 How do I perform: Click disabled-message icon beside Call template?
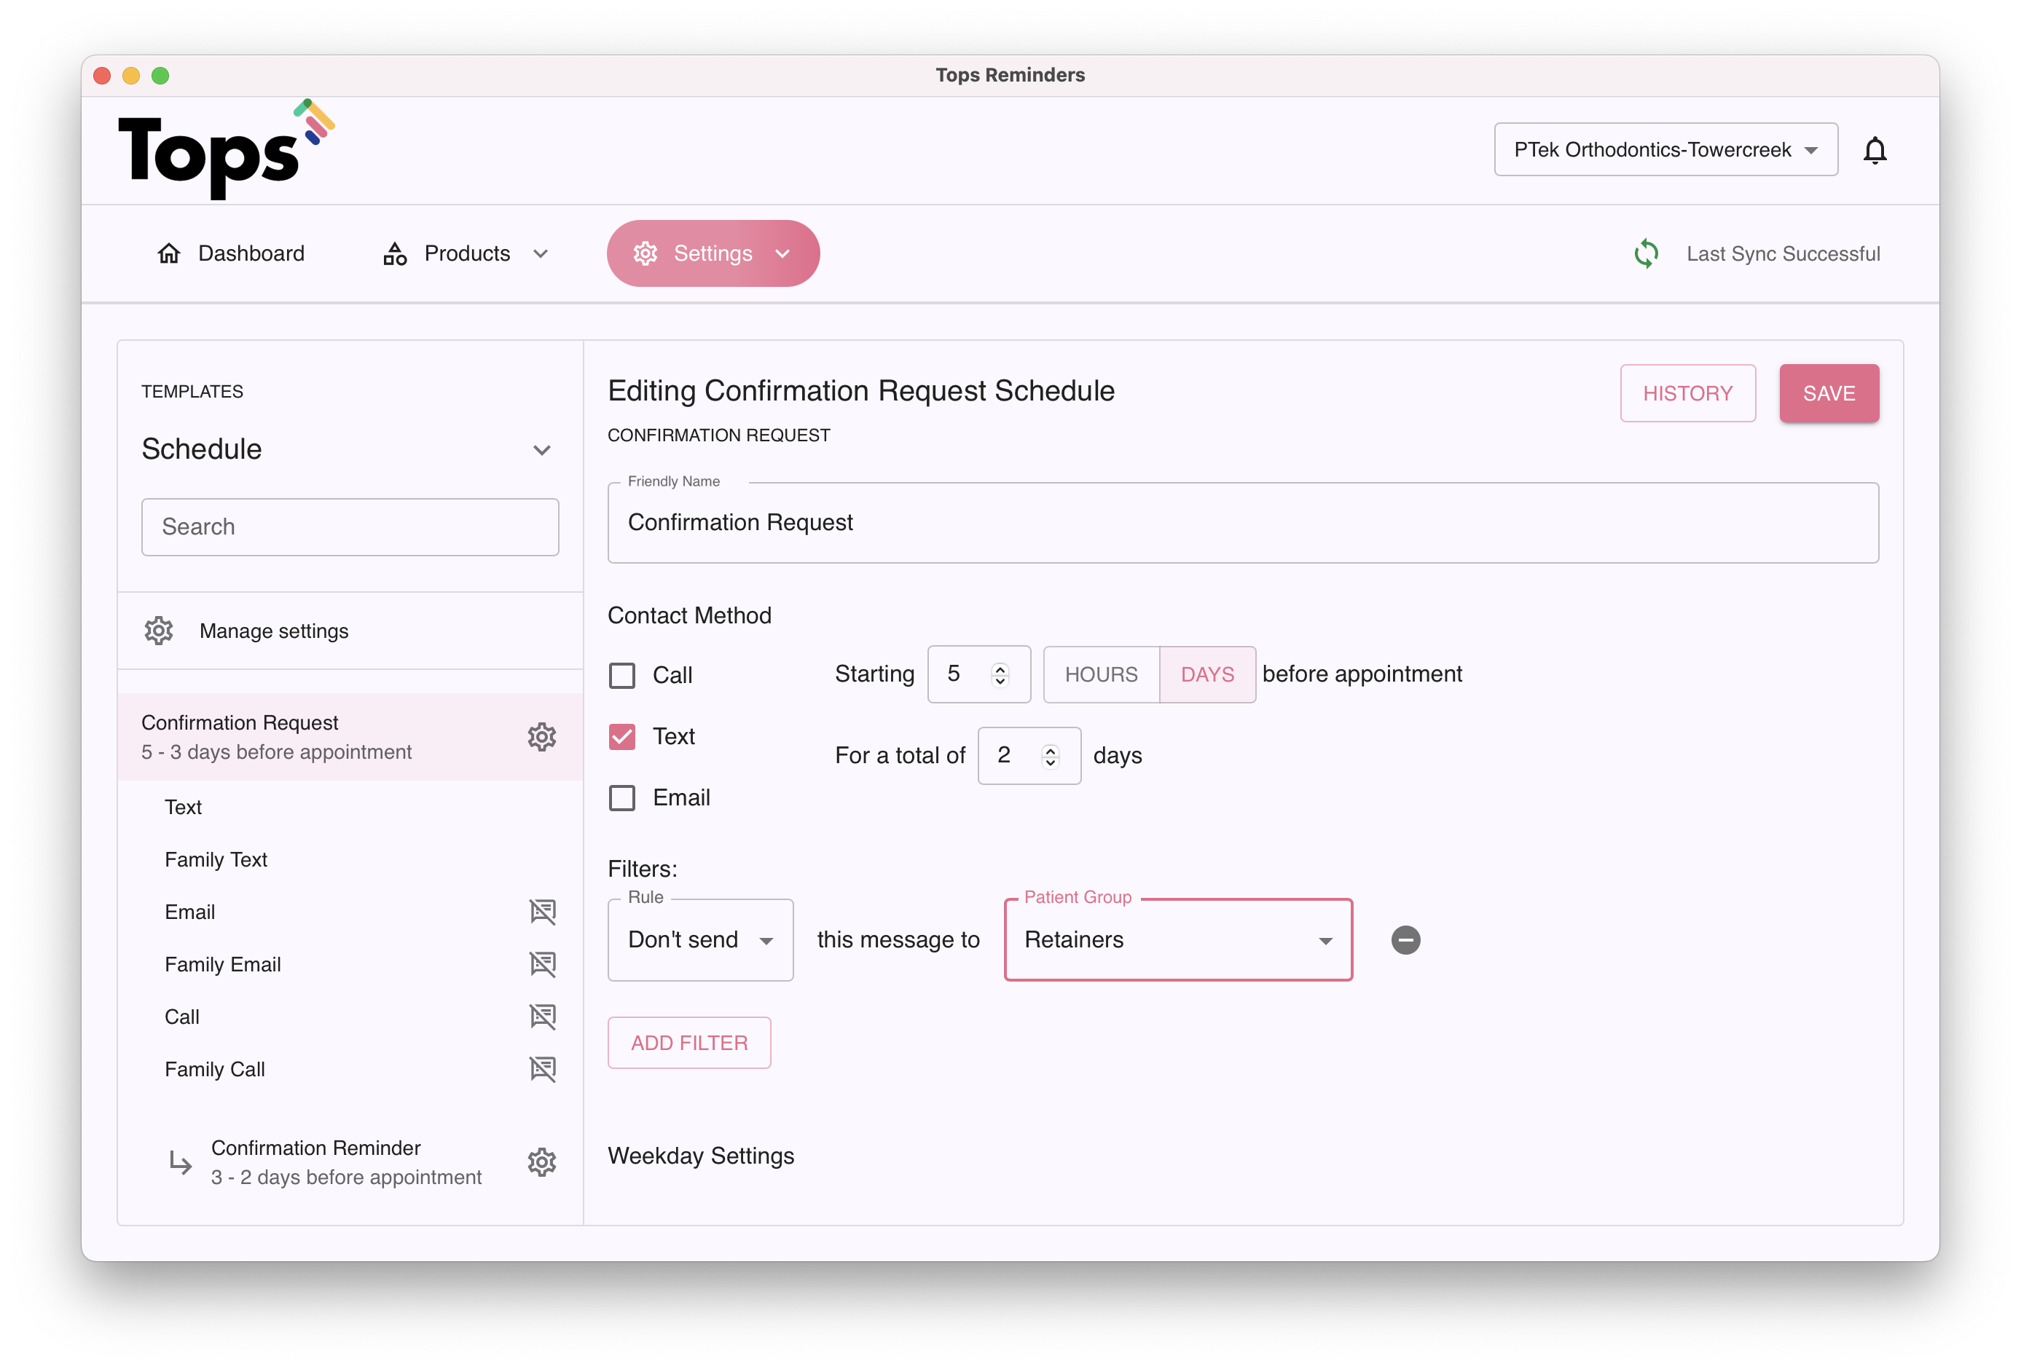(x=542, y=1016)
